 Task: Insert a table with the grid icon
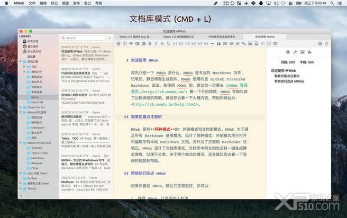point(275,43)
